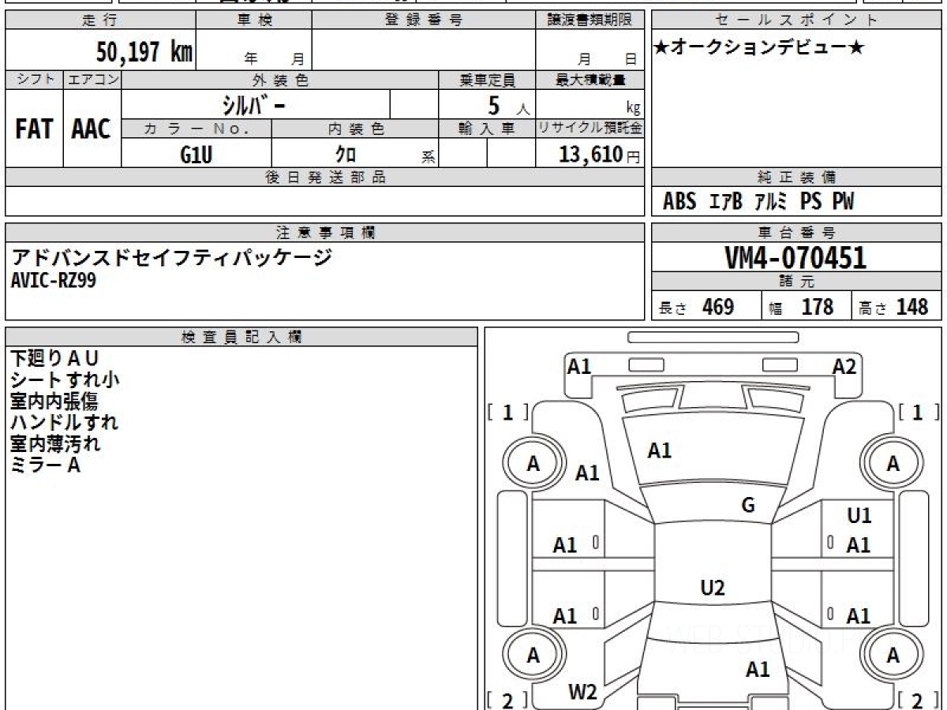Select the G mark on the windshield
This screenshot has height=710, width=947.
(x=748, y=505)
